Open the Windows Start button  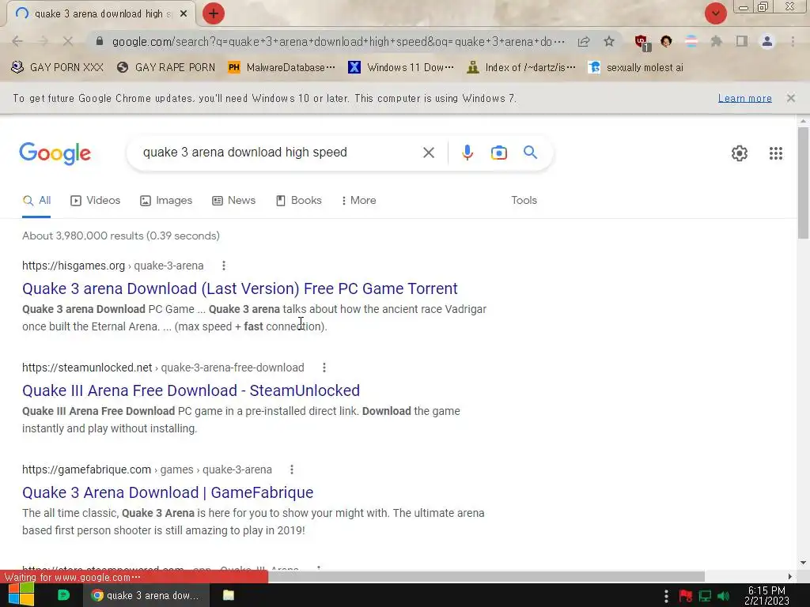coord(21,595)
